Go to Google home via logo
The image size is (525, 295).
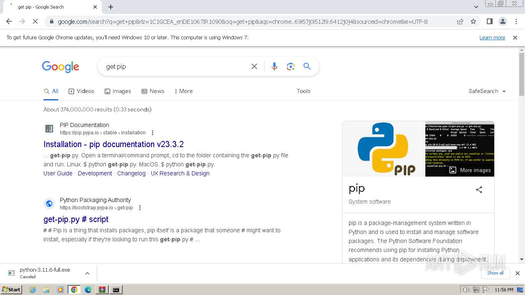(60, 67)
